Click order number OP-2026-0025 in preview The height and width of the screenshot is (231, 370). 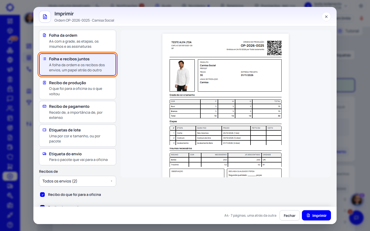tap(252, 46)
